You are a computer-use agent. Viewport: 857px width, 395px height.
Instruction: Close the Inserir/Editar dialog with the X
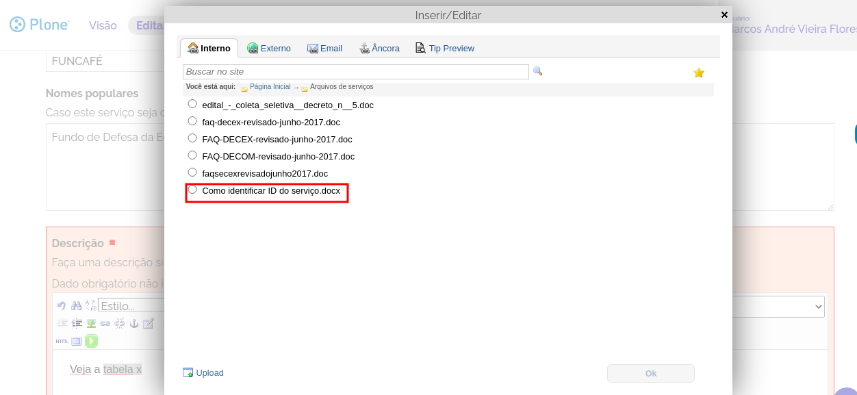pos(724,14)
